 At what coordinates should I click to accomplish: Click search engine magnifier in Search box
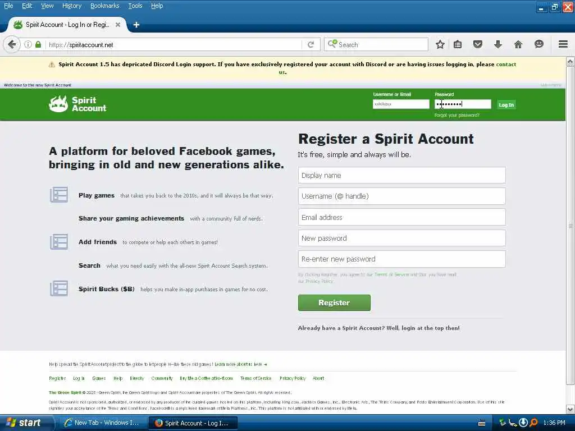332,44
